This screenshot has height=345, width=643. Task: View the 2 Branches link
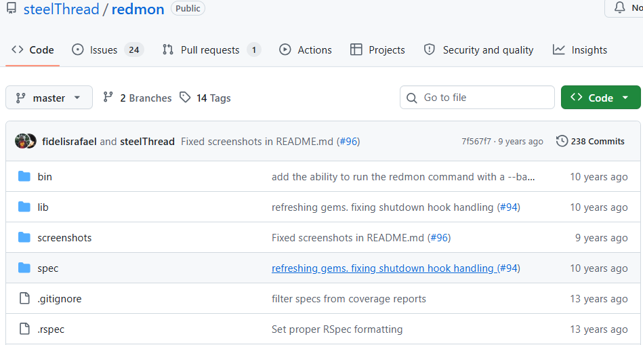pos(146,98)
